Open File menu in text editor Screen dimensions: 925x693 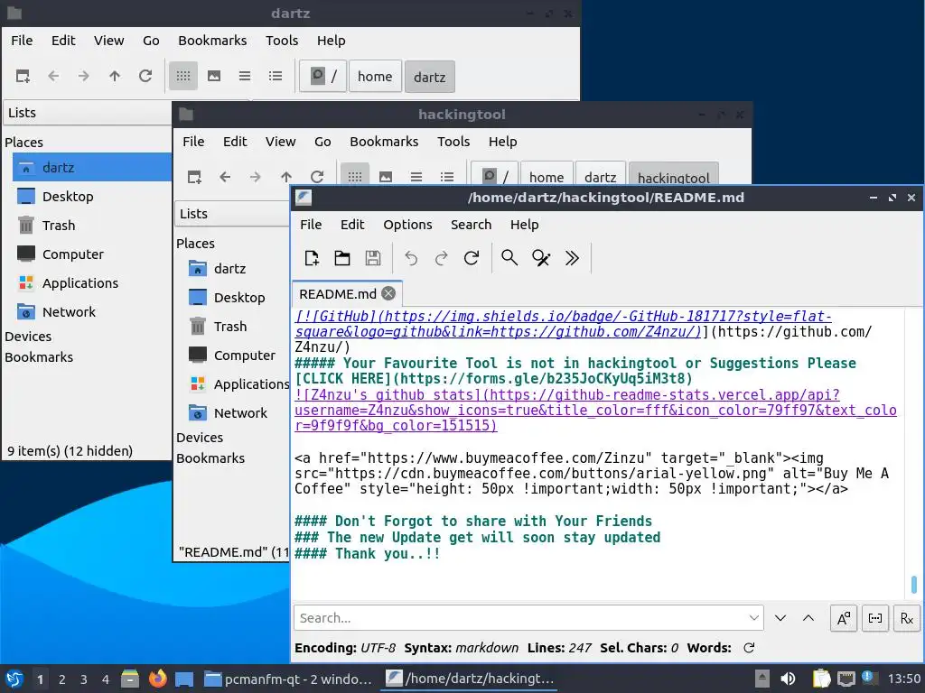[x=311, y=225]
